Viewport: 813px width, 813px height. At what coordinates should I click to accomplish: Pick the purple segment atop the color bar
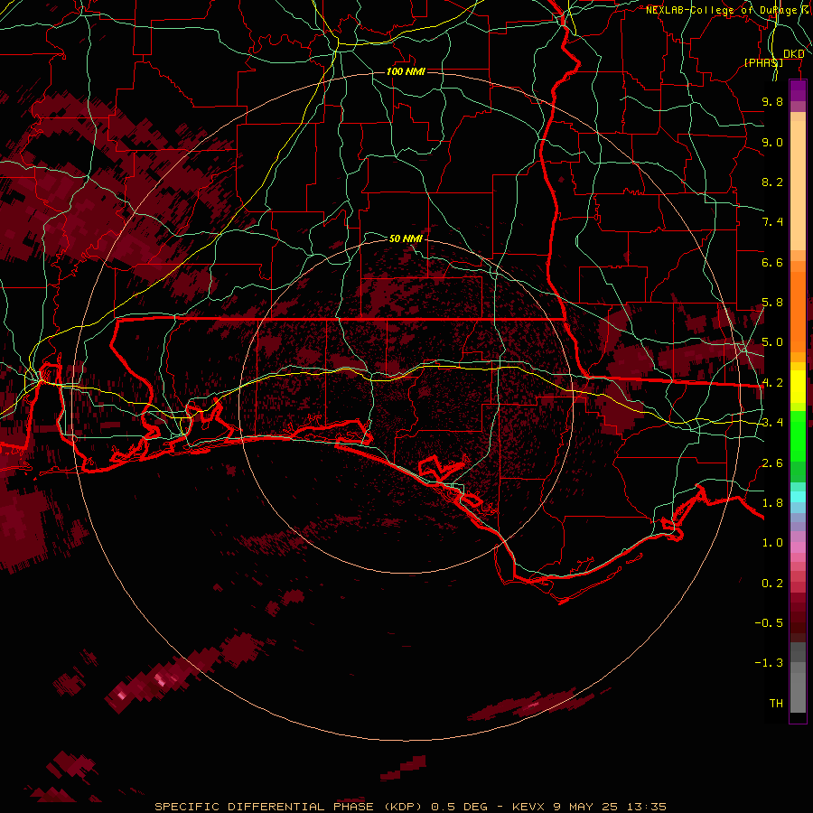coord(798,90)
